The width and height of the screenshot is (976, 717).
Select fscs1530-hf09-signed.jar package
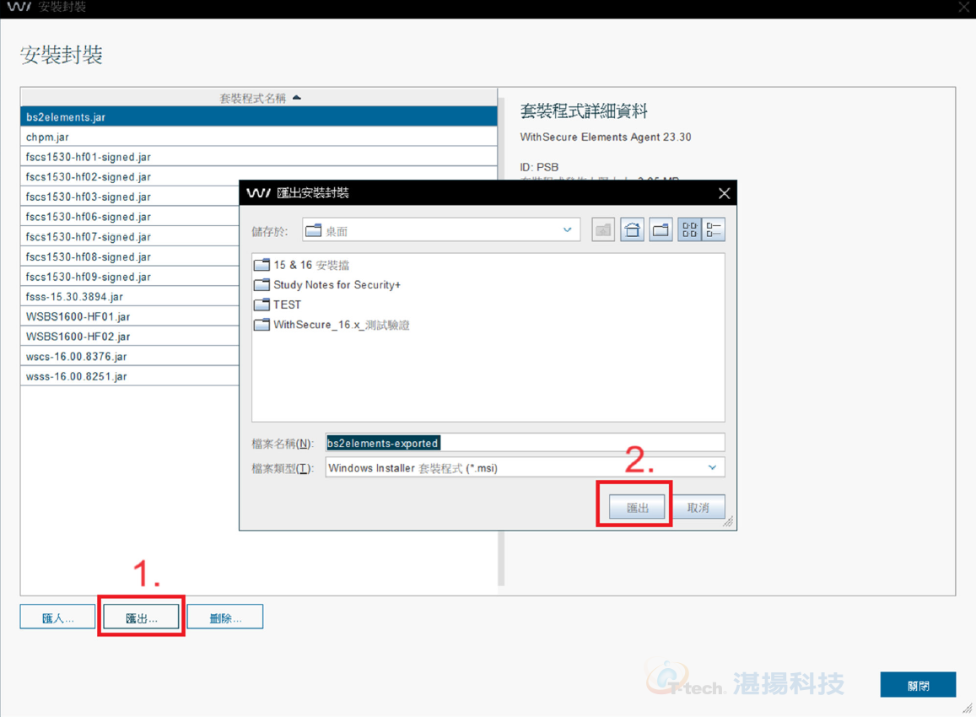click(x=129, y=277)
